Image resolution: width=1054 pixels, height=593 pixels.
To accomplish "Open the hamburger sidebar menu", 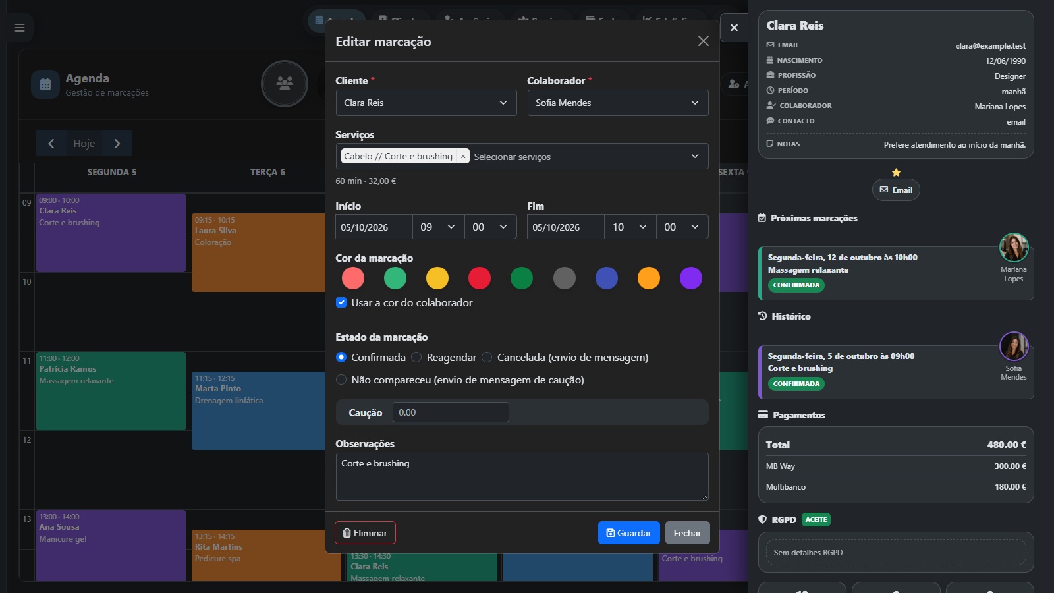I will (20, 28).
